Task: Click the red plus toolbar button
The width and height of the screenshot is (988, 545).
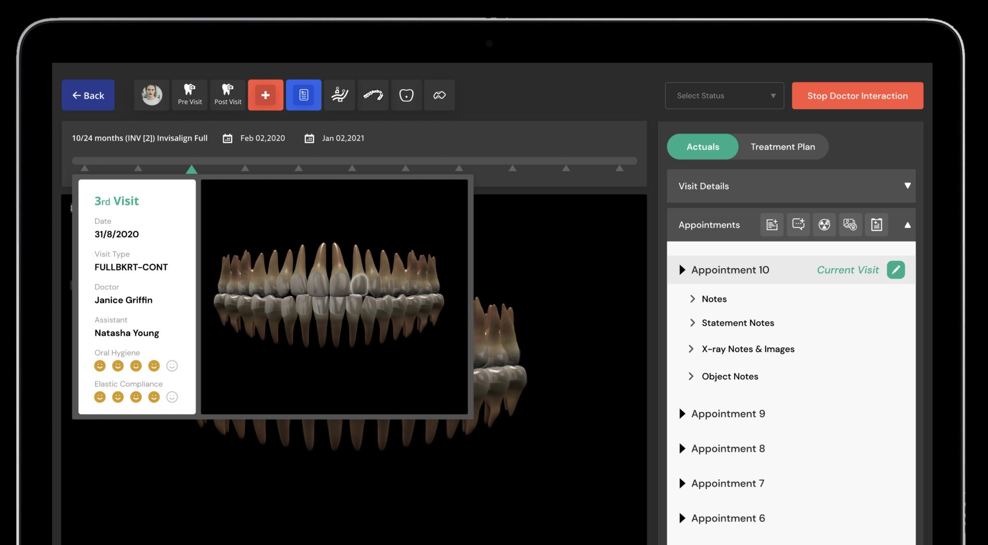Action: 265,95
